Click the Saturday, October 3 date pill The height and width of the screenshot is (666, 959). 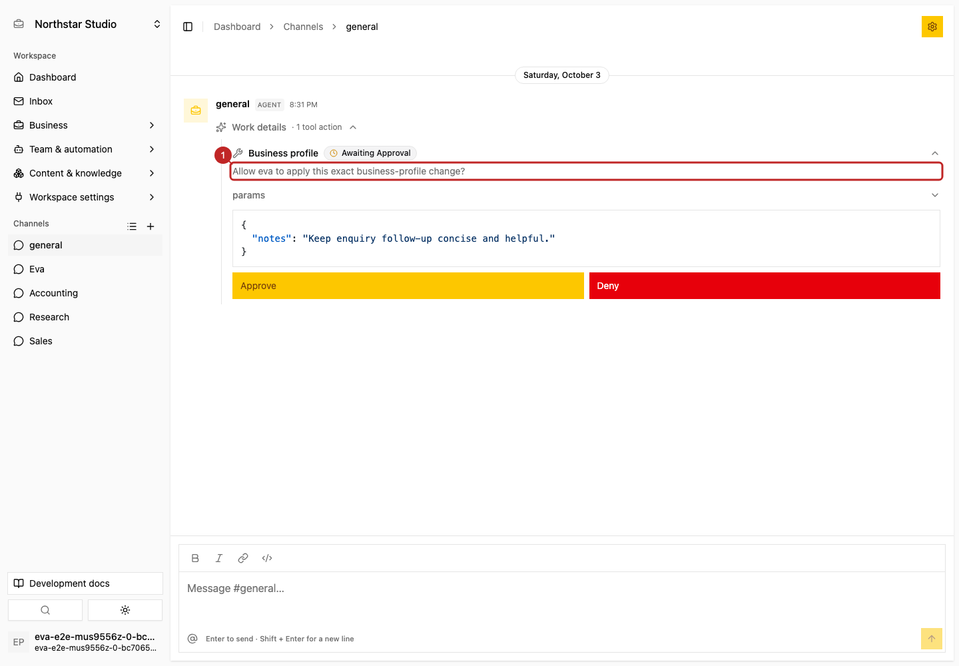(562, 75)
